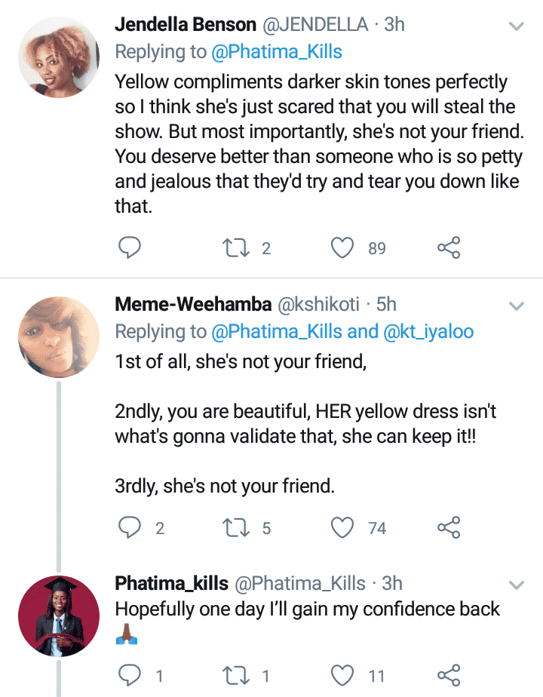Retweet Phatima_kills' confidence tweet

point(235,674)
